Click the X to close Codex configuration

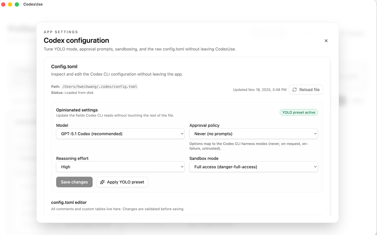point(326,41)
